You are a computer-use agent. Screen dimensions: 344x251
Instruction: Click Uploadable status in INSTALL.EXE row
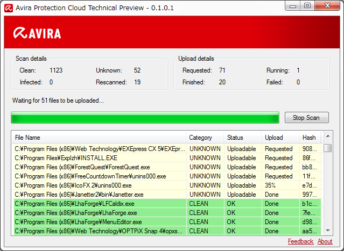coord(242,158)
